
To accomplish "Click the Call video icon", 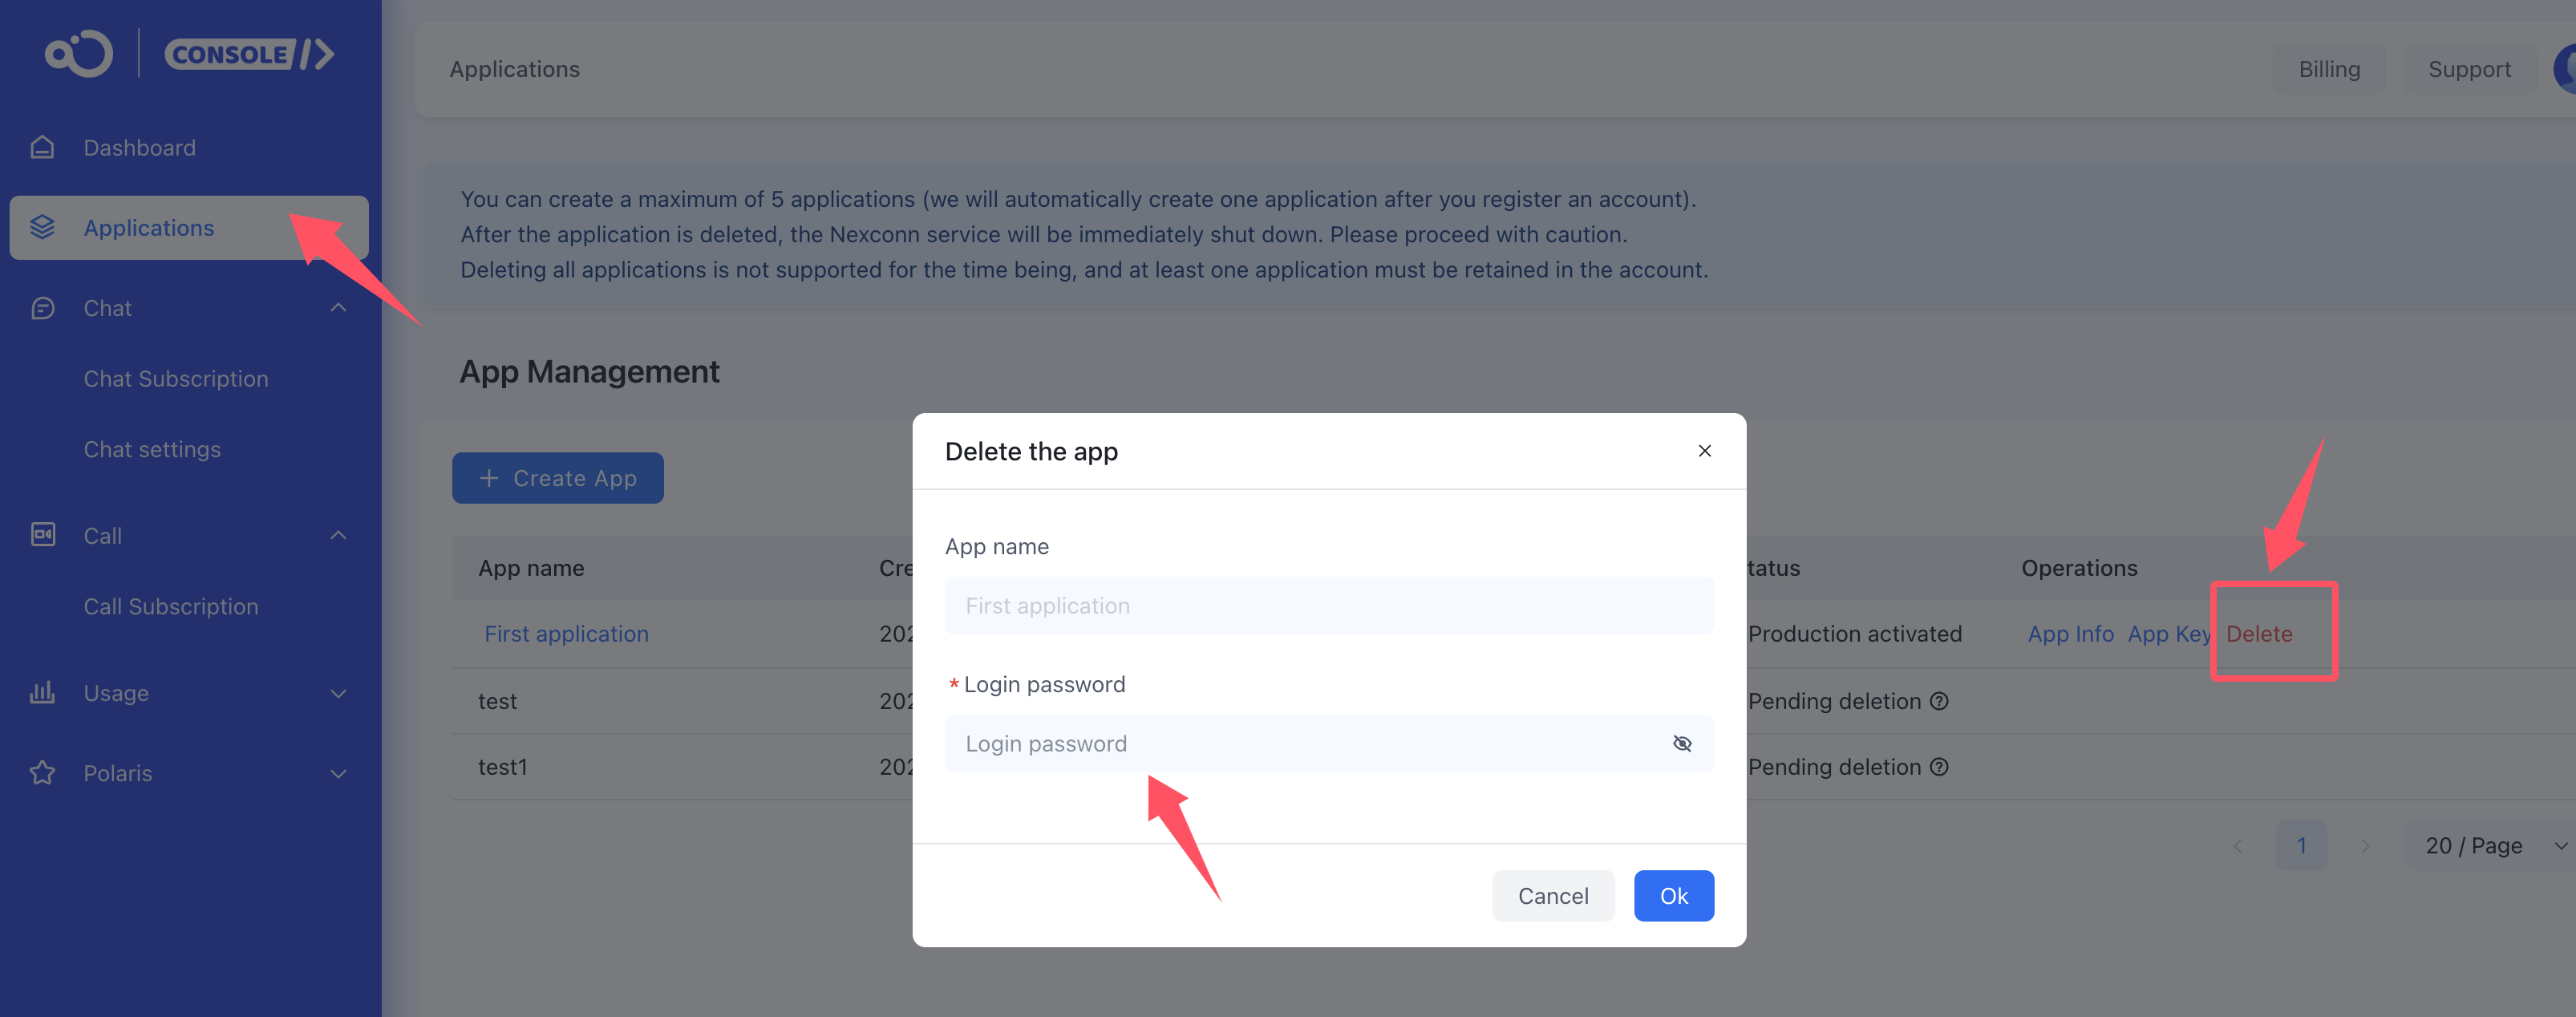I will point(42,535).
